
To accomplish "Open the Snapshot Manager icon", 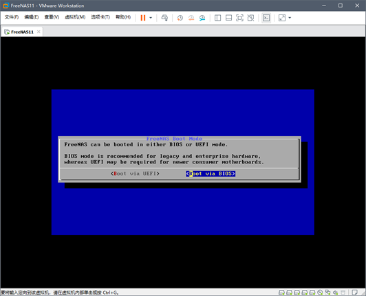I will [x=202, y=18].
